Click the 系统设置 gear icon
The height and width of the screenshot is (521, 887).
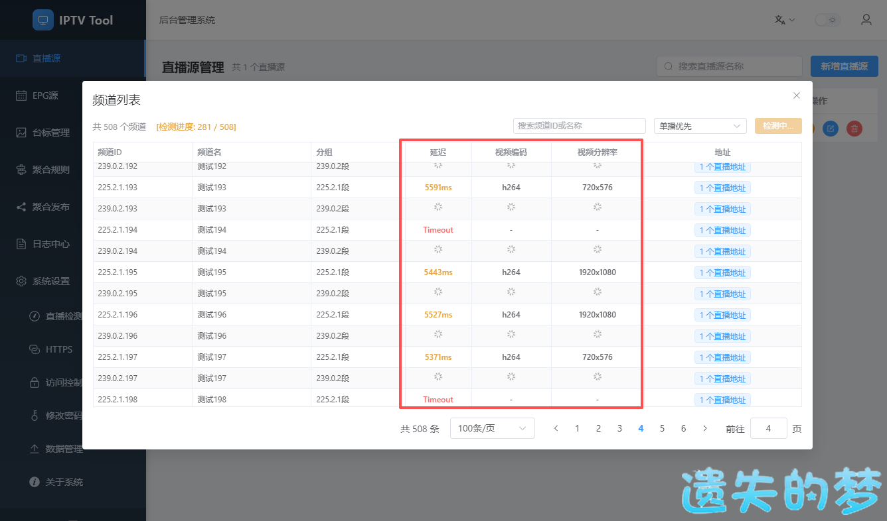click(x=21, y=281)
